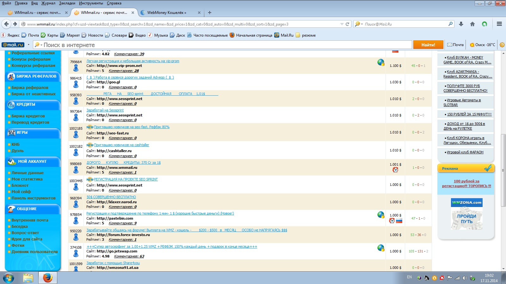Open the hamburger menu icon in Firefox
Screen dimensions: 506x284
(x=499, y=24)
